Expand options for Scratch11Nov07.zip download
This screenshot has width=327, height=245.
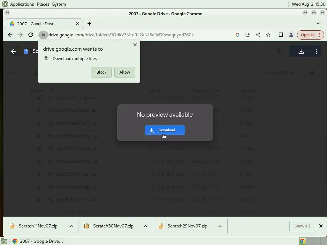click(x=71, y=226)
